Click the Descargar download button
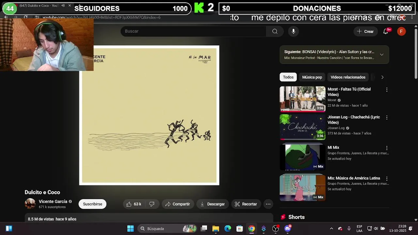Viewport: 418px width, 235px height. pyautogui.click(x=212, y=204)
